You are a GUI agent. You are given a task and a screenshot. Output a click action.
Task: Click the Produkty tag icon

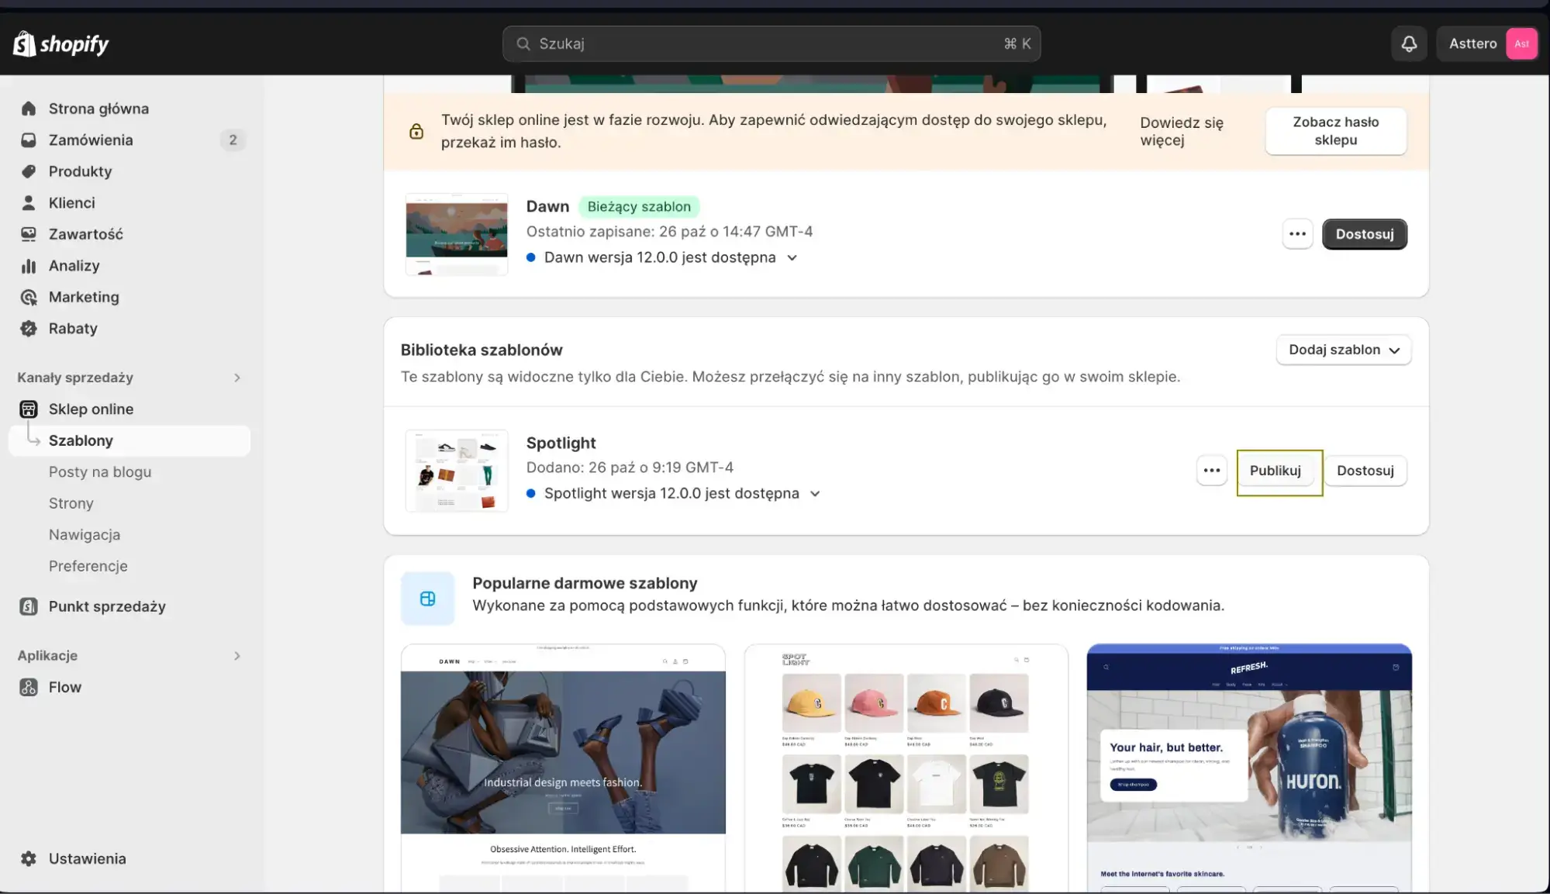pyautogui.click(x=29, y=171)
